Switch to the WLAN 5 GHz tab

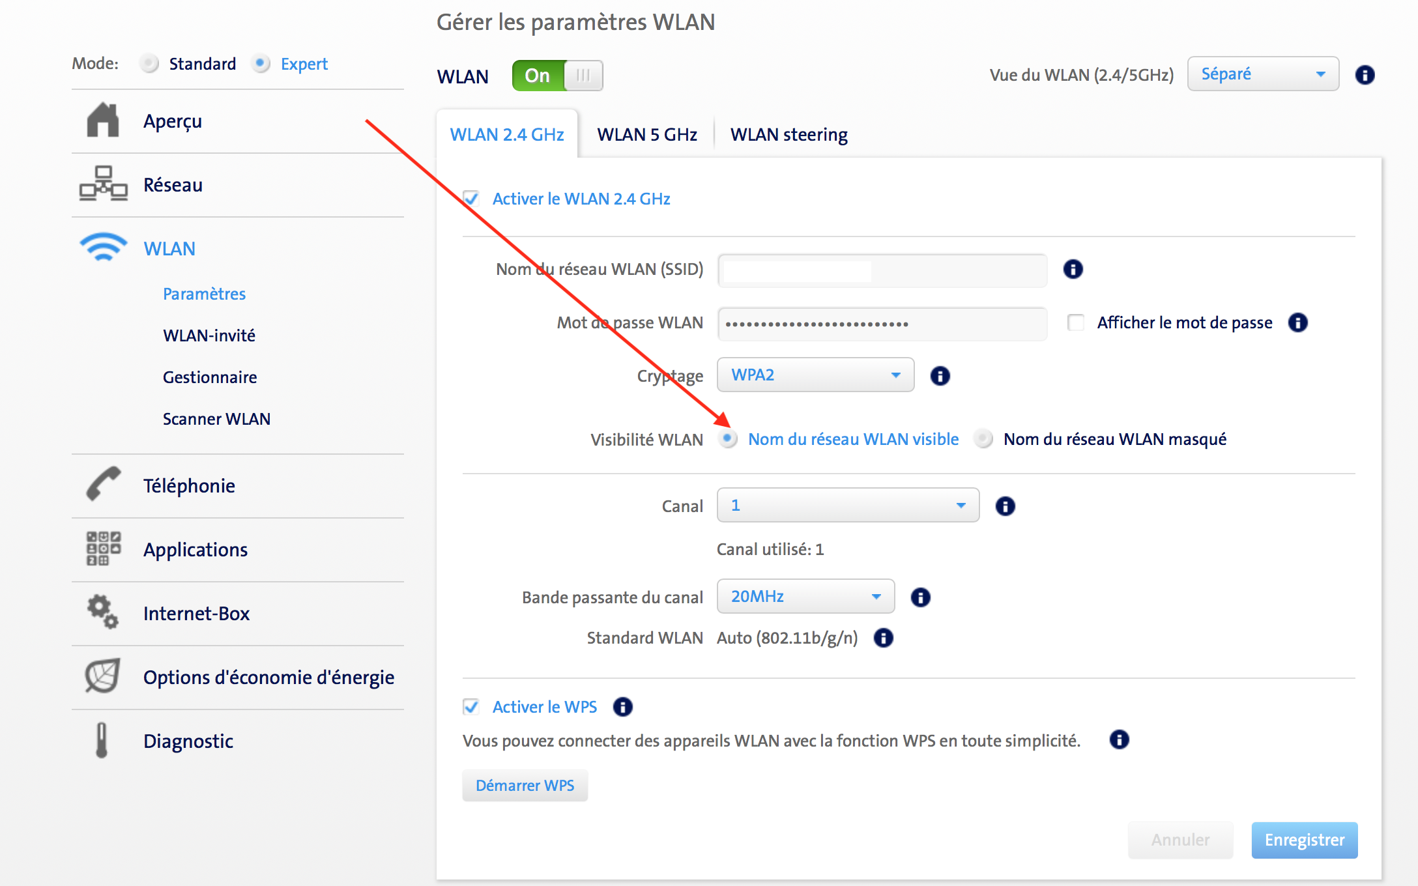[646, 135]
